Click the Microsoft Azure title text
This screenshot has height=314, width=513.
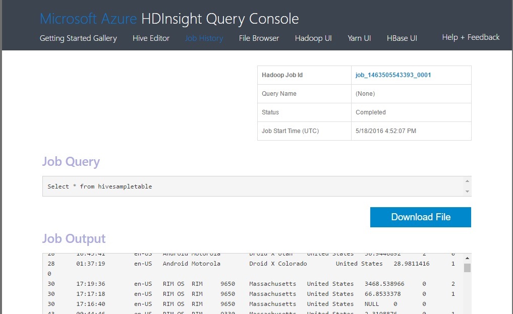coord(88,19)
